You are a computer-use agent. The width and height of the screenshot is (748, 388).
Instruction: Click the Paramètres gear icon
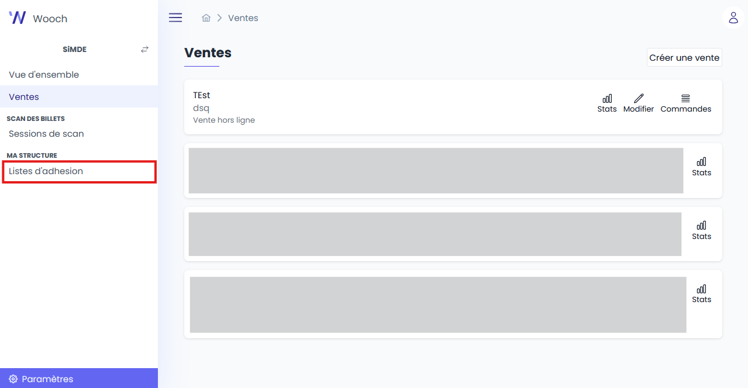point(13,379)
